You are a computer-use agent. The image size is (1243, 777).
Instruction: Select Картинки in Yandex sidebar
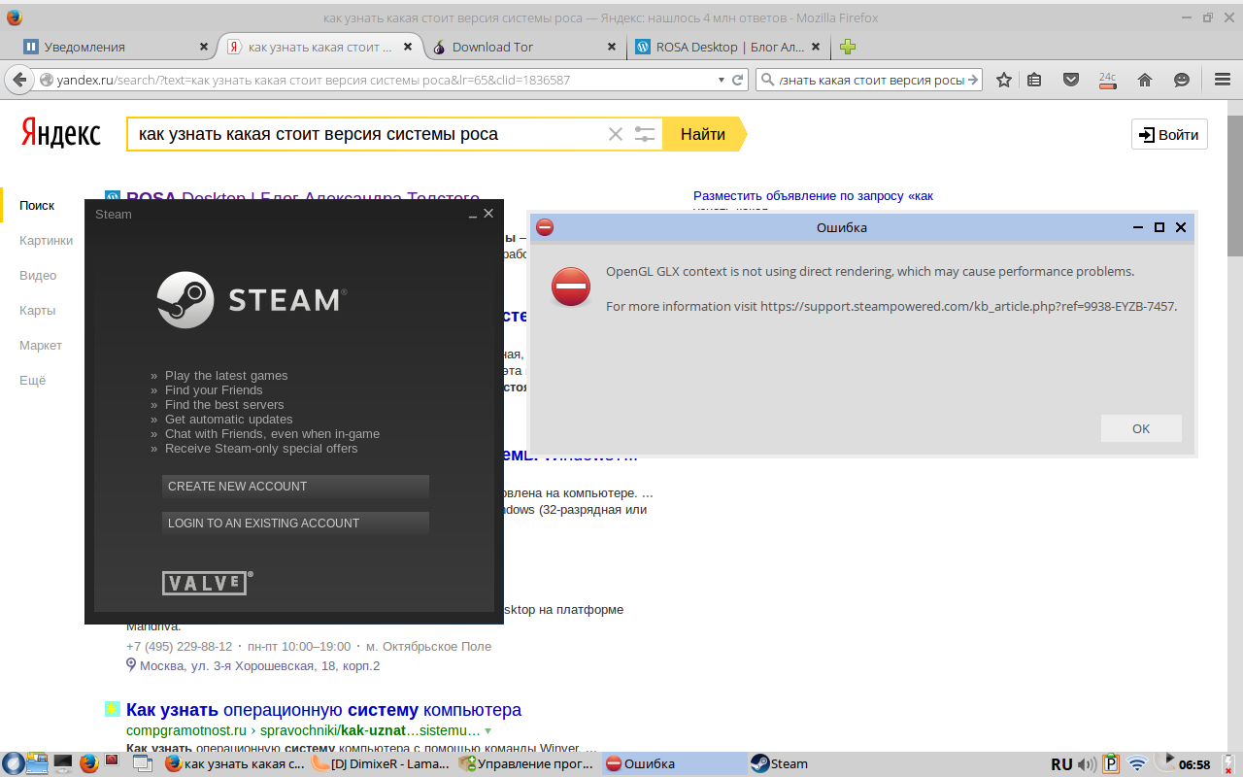click(46, 241)
